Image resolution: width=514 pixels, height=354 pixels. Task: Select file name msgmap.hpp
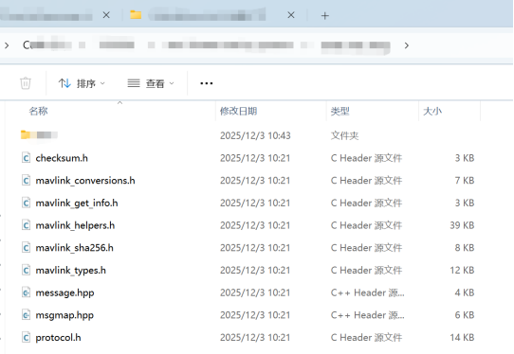(x=64, y=315)
